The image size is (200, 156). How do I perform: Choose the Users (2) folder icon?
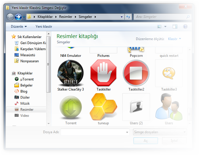coord(136,107)
